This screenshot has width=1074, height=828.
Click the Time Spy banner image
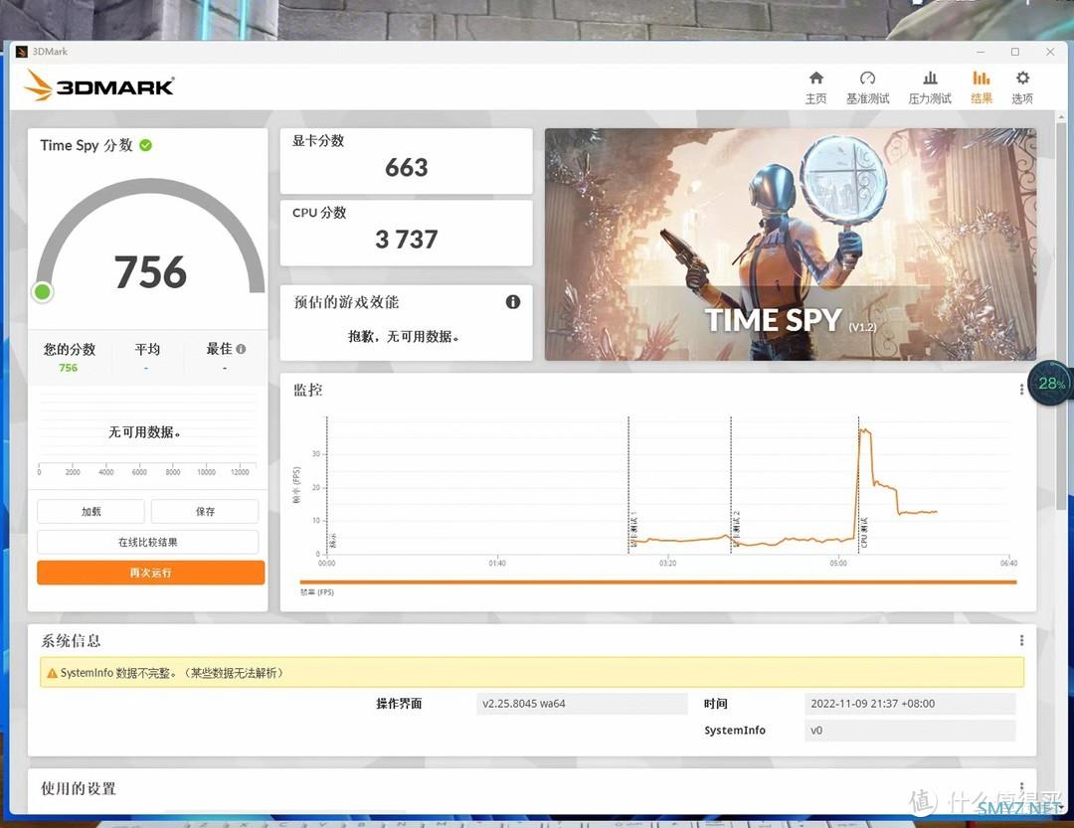[x=791, y=244]
